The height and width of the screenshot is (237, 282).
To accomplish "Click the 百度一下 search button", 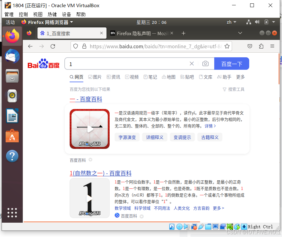I will 232,64.
